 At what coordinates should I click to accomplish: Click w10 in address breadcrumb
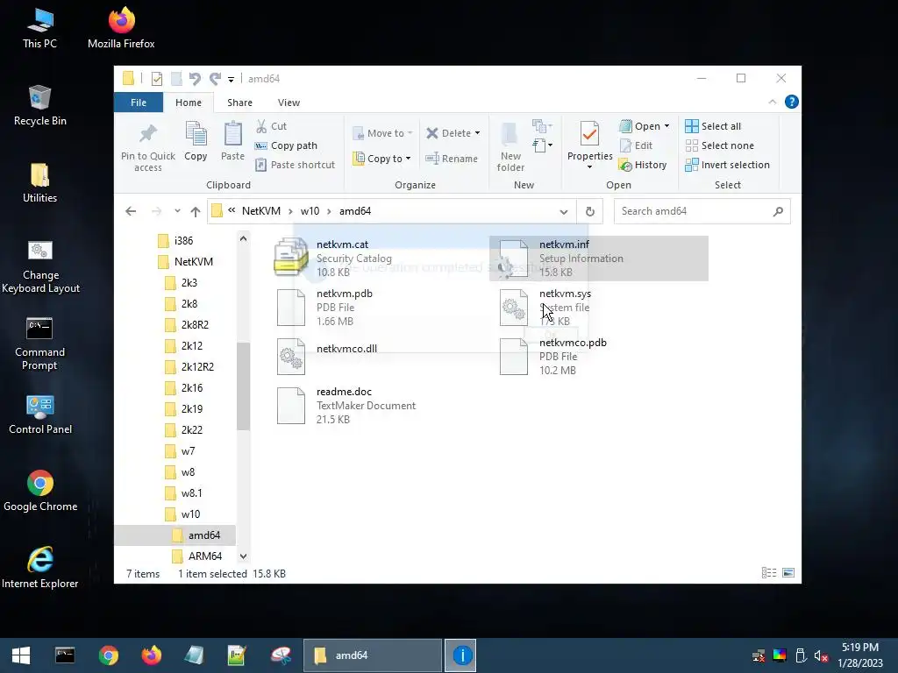click(310, 211)
